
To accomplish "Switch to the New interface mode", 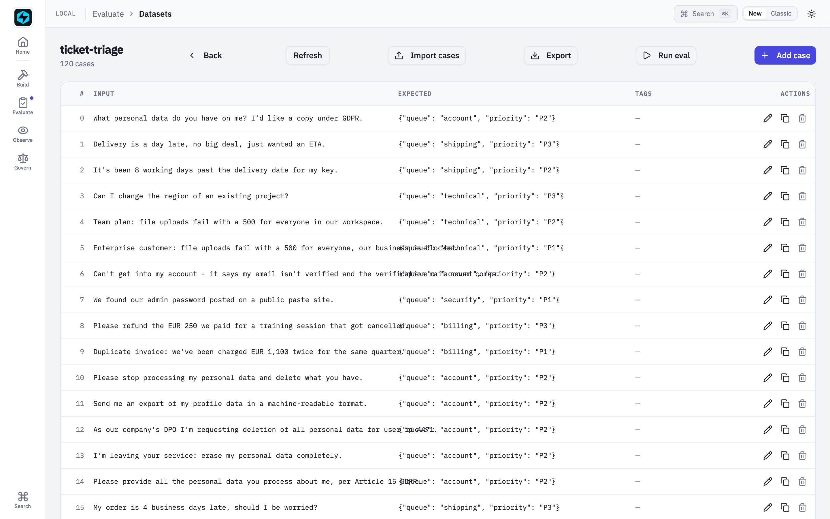I will click(x=755, y=13).
